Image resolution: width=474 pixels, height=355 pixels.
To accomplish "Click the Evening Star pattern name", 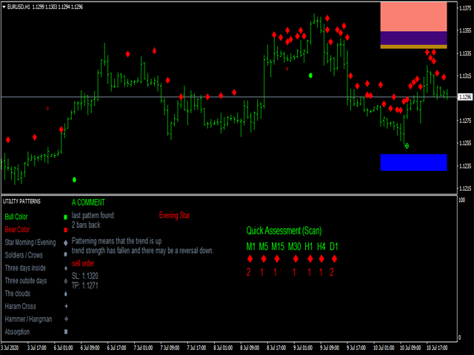I will point(175,215).
